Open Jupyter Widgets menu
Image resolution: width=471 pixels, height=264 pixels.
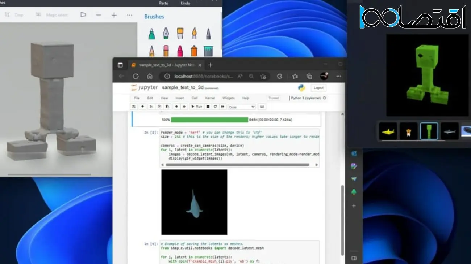pos(229,98)
